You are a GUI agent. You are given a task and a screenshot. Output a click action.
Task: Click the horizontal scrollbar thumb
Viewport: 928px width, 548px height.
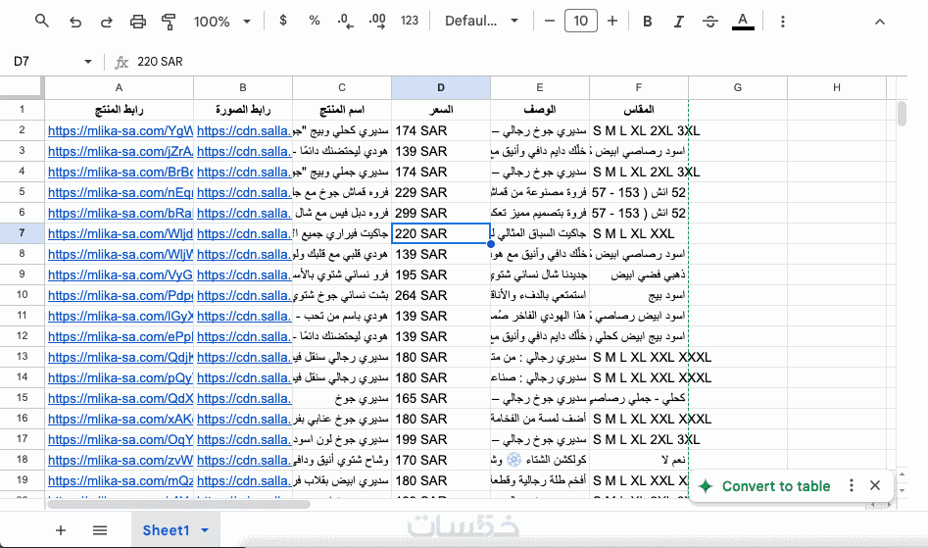[x=178, y=504]
